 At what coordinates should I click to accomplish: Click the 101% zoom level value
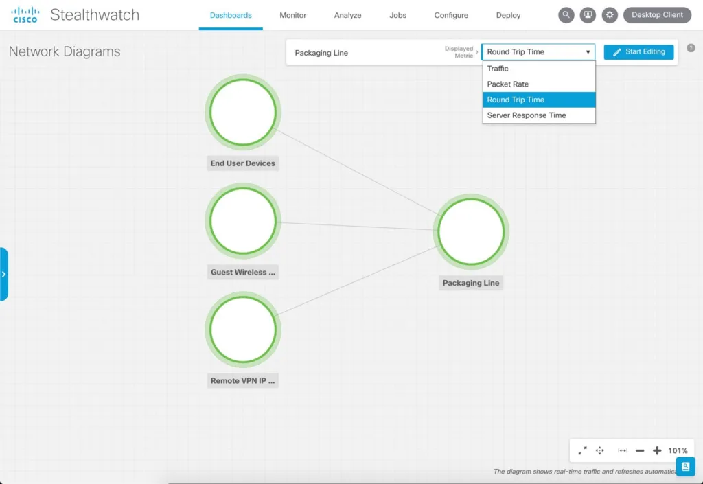(678, 450)
